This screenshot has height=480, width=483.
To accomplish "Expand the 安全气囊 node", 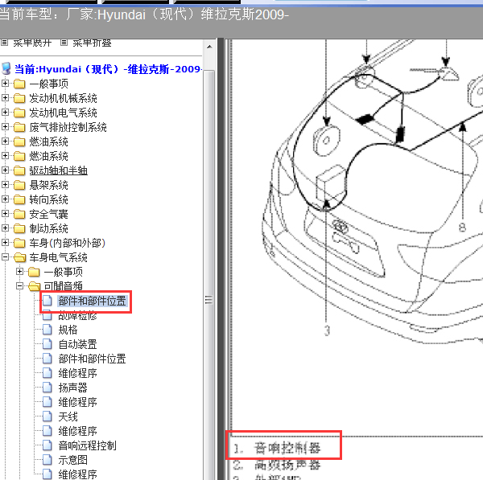I will tap(5, 213).
